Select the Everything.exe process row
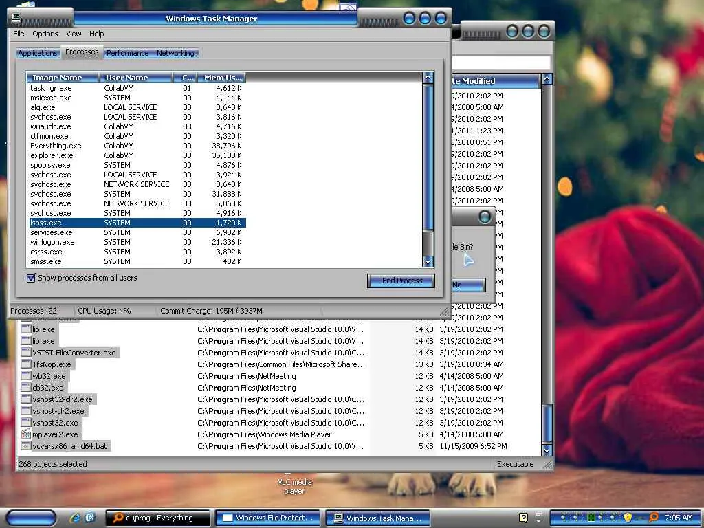This screenshot has height=528, width=704. (136, 146)
